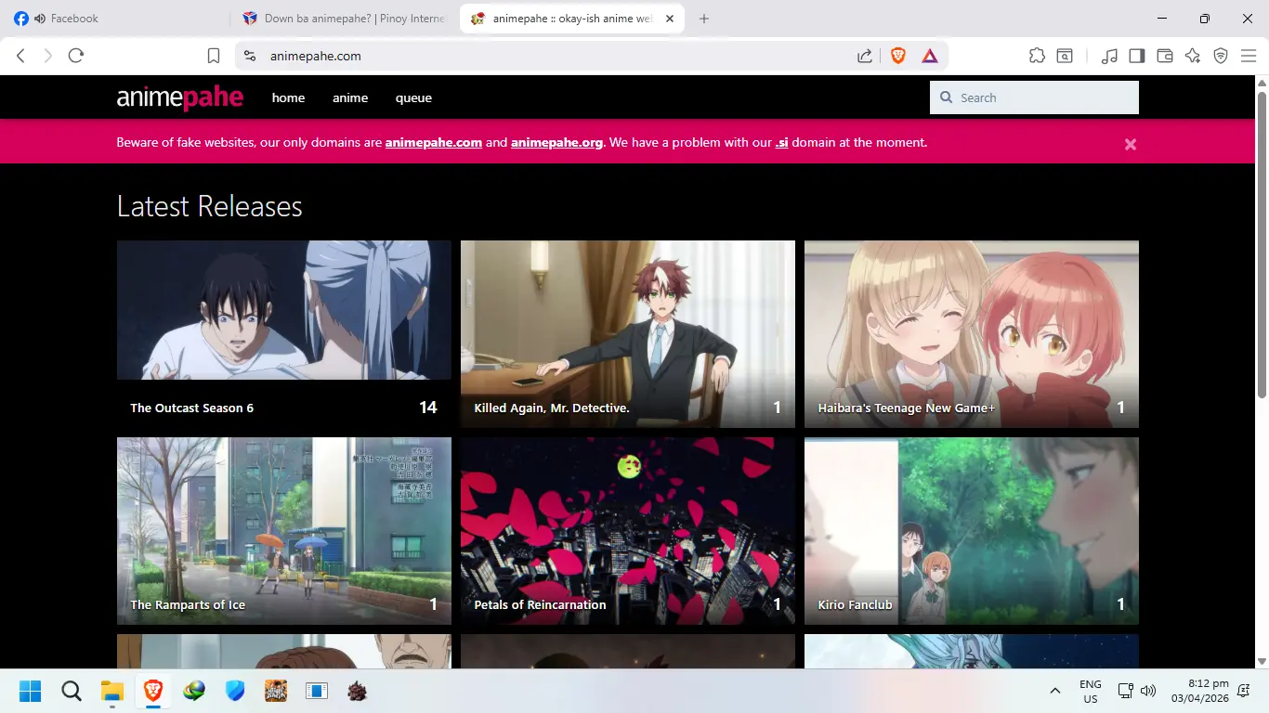Open File Explorer from the taskbar
The image size is (1269, 713).
tap(112, 691)
